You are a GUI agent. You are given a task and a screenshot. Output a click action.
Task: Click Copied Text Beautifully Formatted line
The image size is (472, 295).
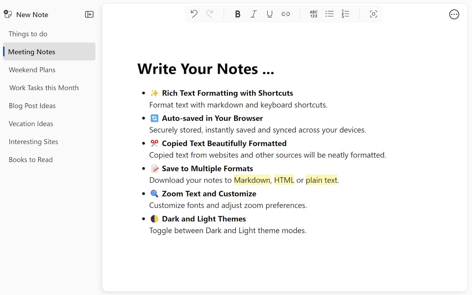click(224, 143)
